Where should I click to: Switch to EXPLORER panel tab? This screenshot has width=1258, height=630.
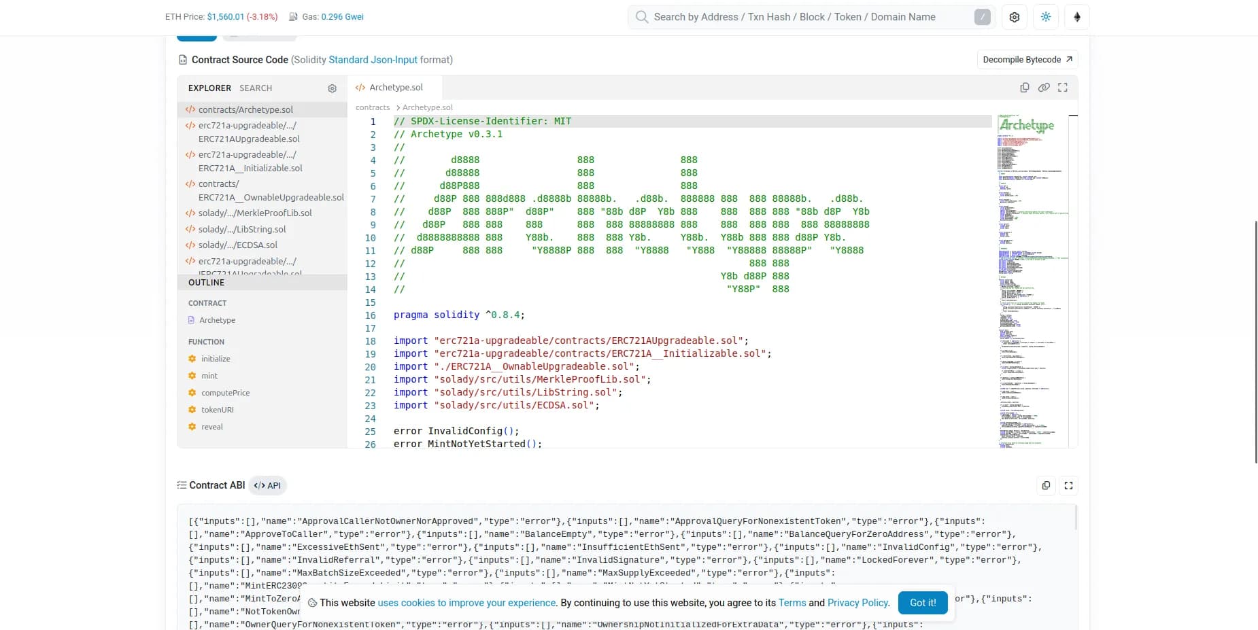click(209, 88)
